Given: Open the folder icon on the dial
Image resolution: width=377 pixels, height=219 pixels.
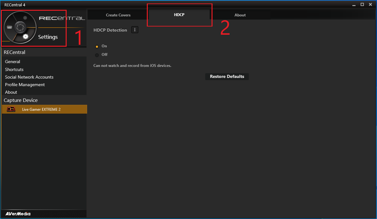Looking at the screenshot, I should (x=9, y=27).
